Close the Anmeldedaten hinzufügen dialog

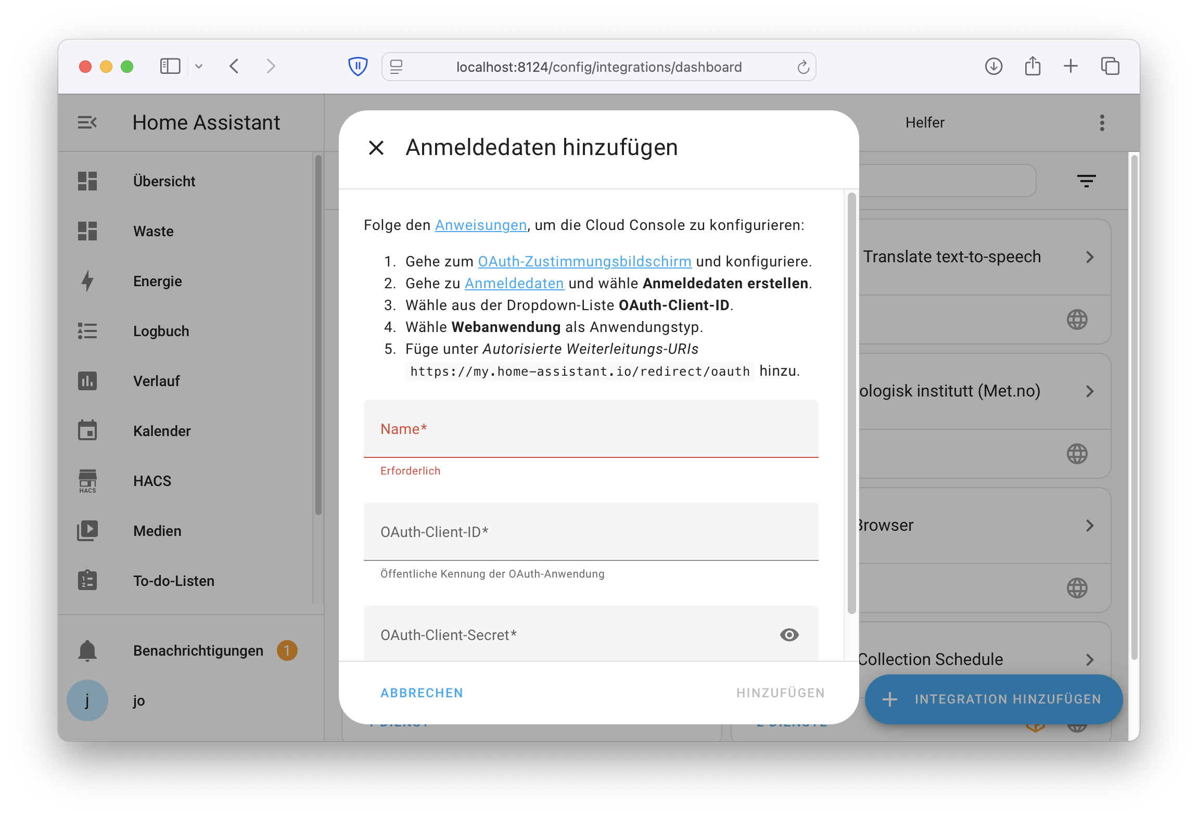[x=376, y=148]
